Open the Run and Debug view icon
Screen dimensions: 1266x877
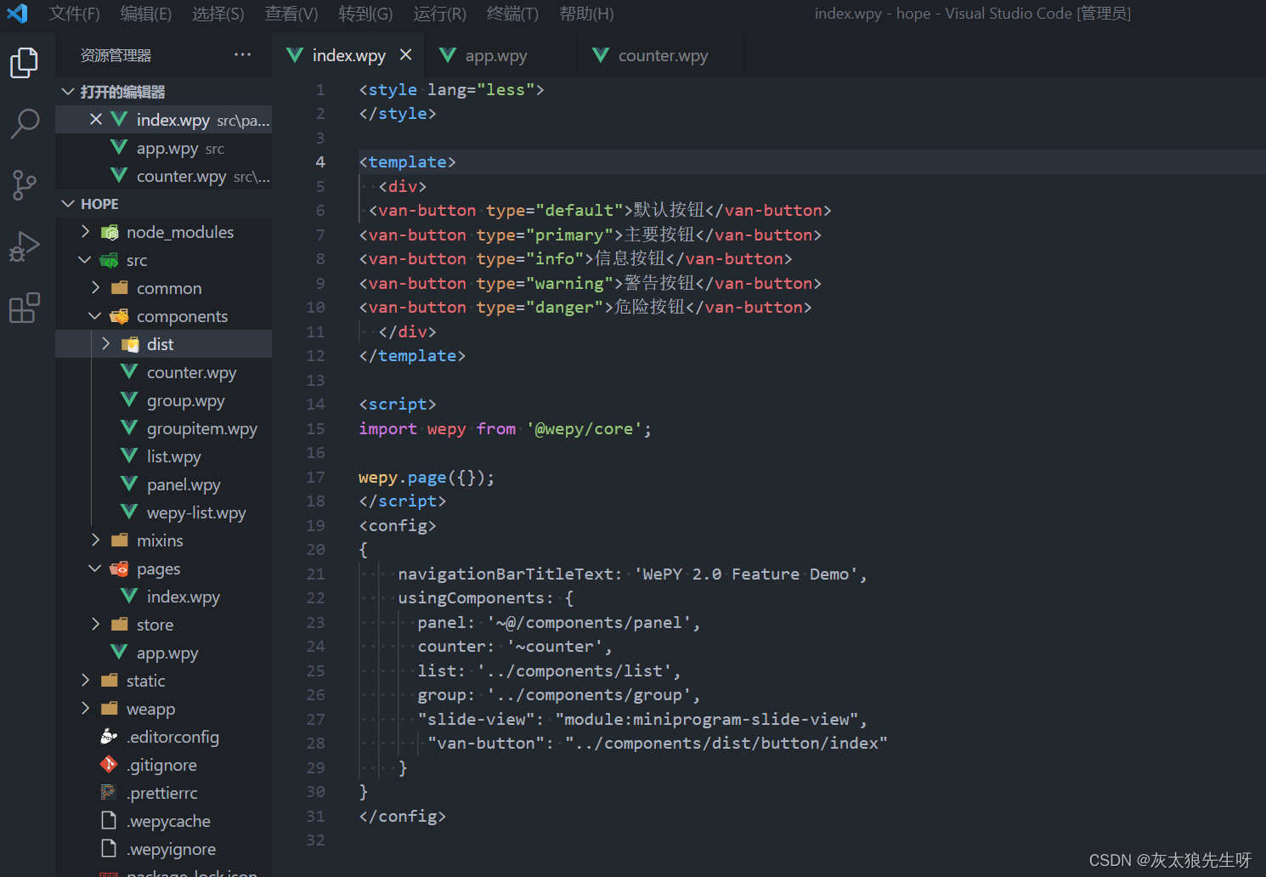[x=24, y=246]
